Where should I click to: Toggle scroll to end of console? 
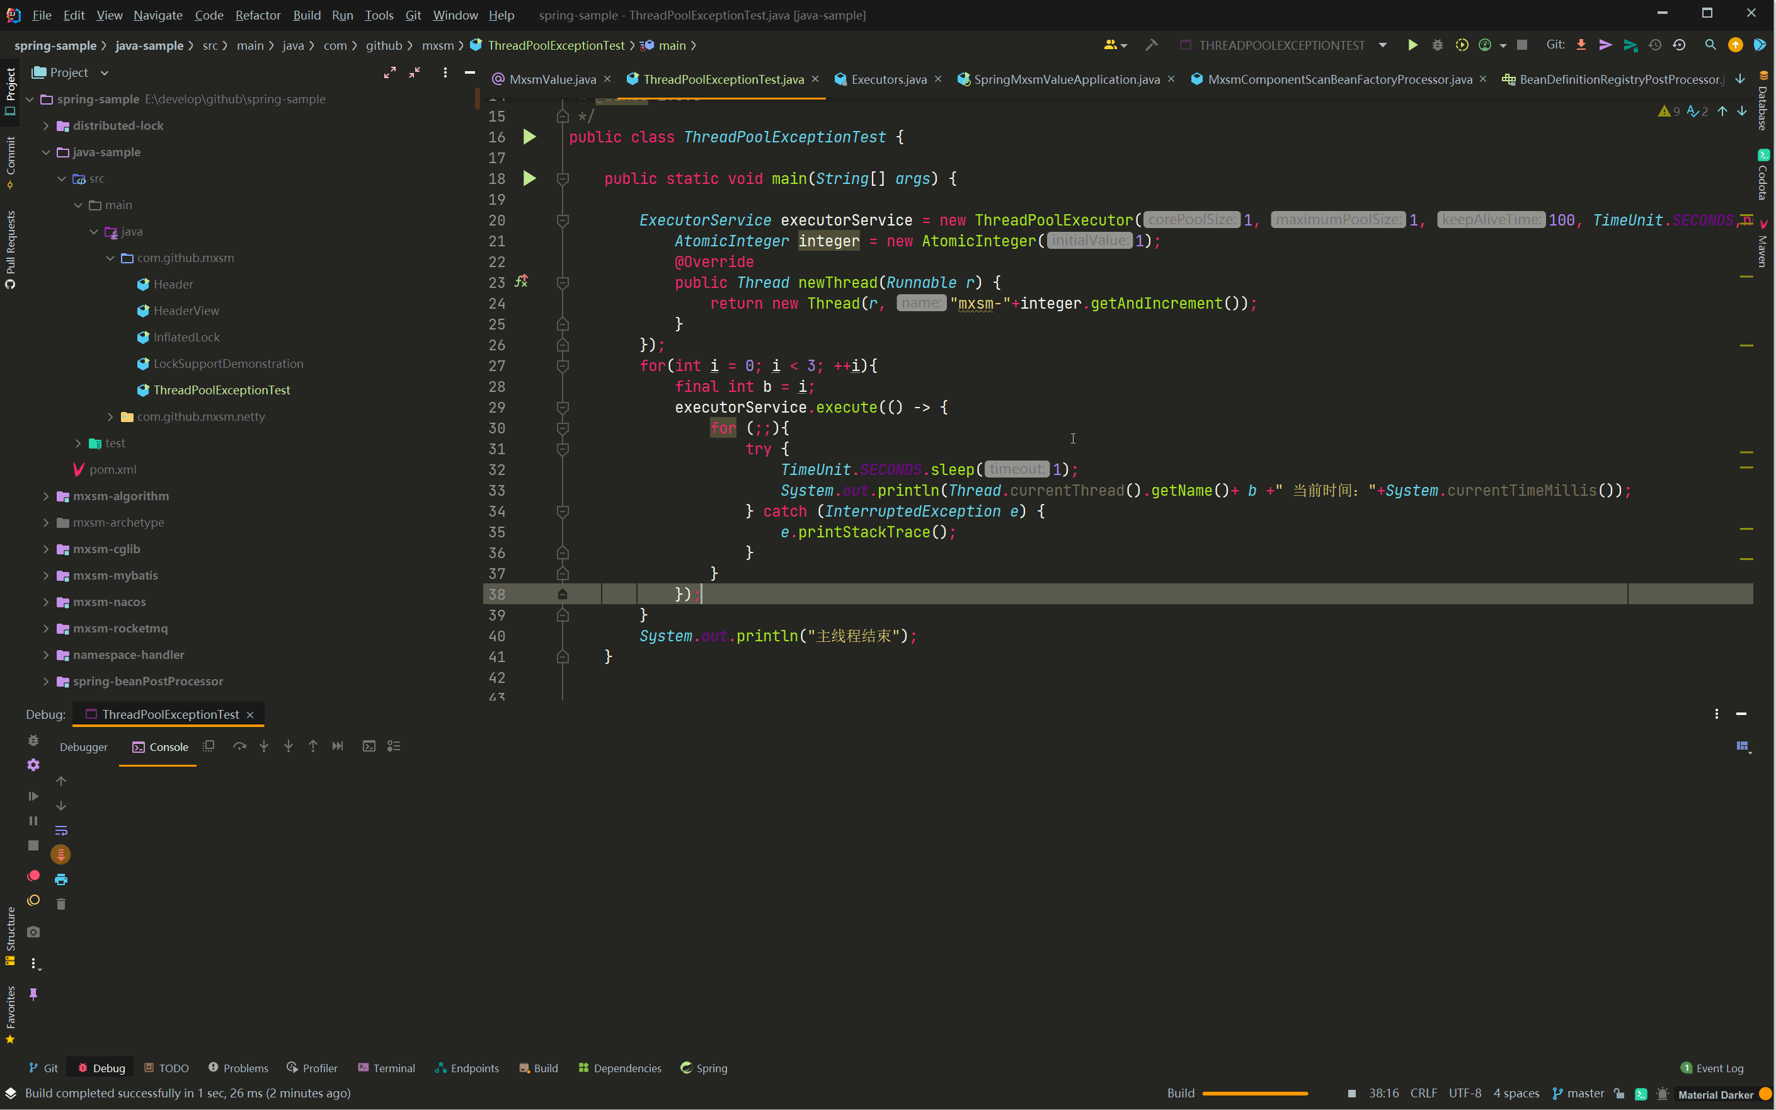coord(61,854)
